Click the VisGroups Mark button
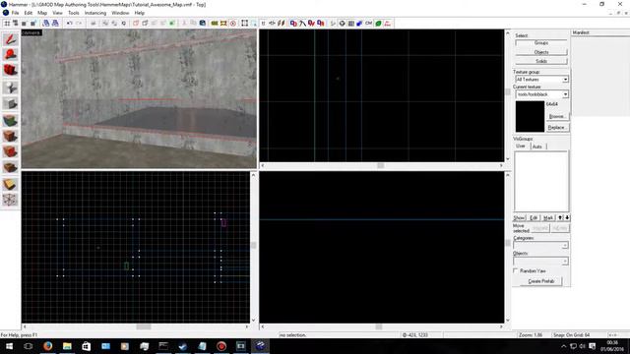Viewport: 630px width, 354px height. click(548, 217)
